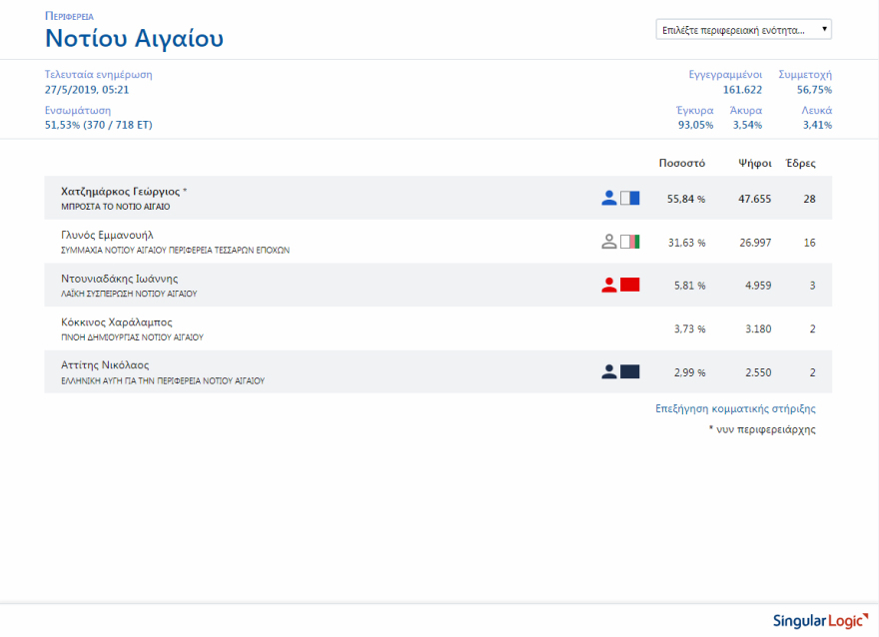The width and height of the screenshot is (879, 637).
Task: Open the 'Επιλέξτε περιφερειακή ενότητα' dropdown
Action: 743,30
